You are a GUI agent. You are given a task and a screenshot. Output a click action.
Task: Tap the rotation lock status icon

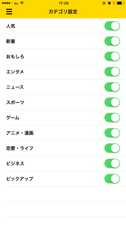pos(104,3)
